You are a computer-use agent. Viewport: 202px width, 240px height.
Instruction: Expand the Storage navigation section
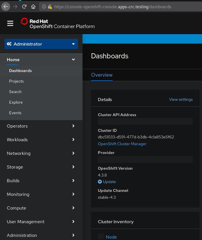pos(41,167)
